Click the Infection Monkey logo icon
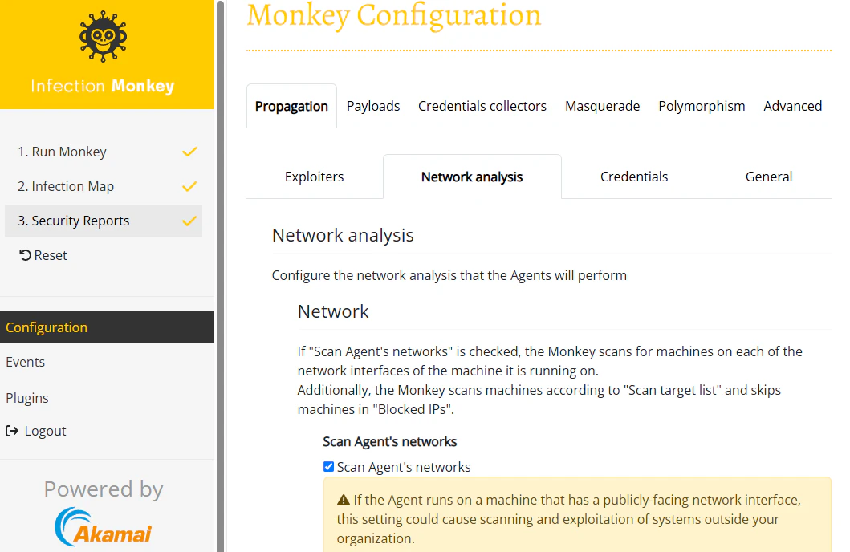Screen dimensions: 850x552 103,36
